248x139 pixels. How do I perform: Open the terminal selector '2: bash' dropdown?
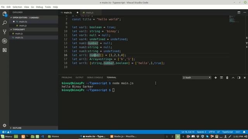tap(197, 78)
